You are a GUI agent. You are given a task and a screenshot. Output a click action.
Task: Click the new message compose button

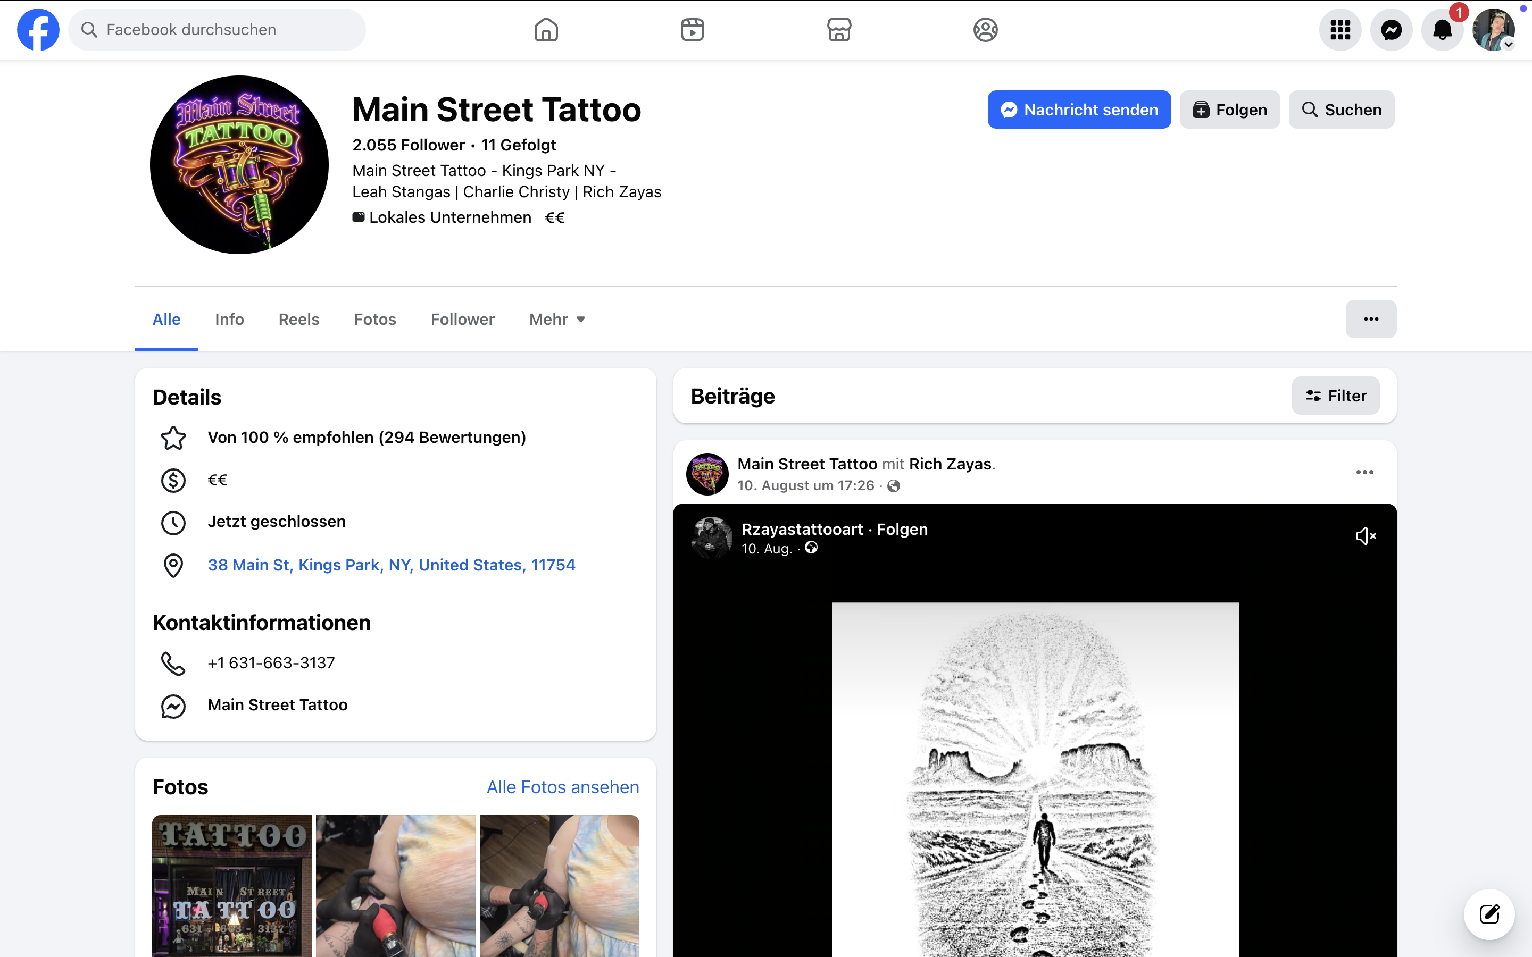1489,914
